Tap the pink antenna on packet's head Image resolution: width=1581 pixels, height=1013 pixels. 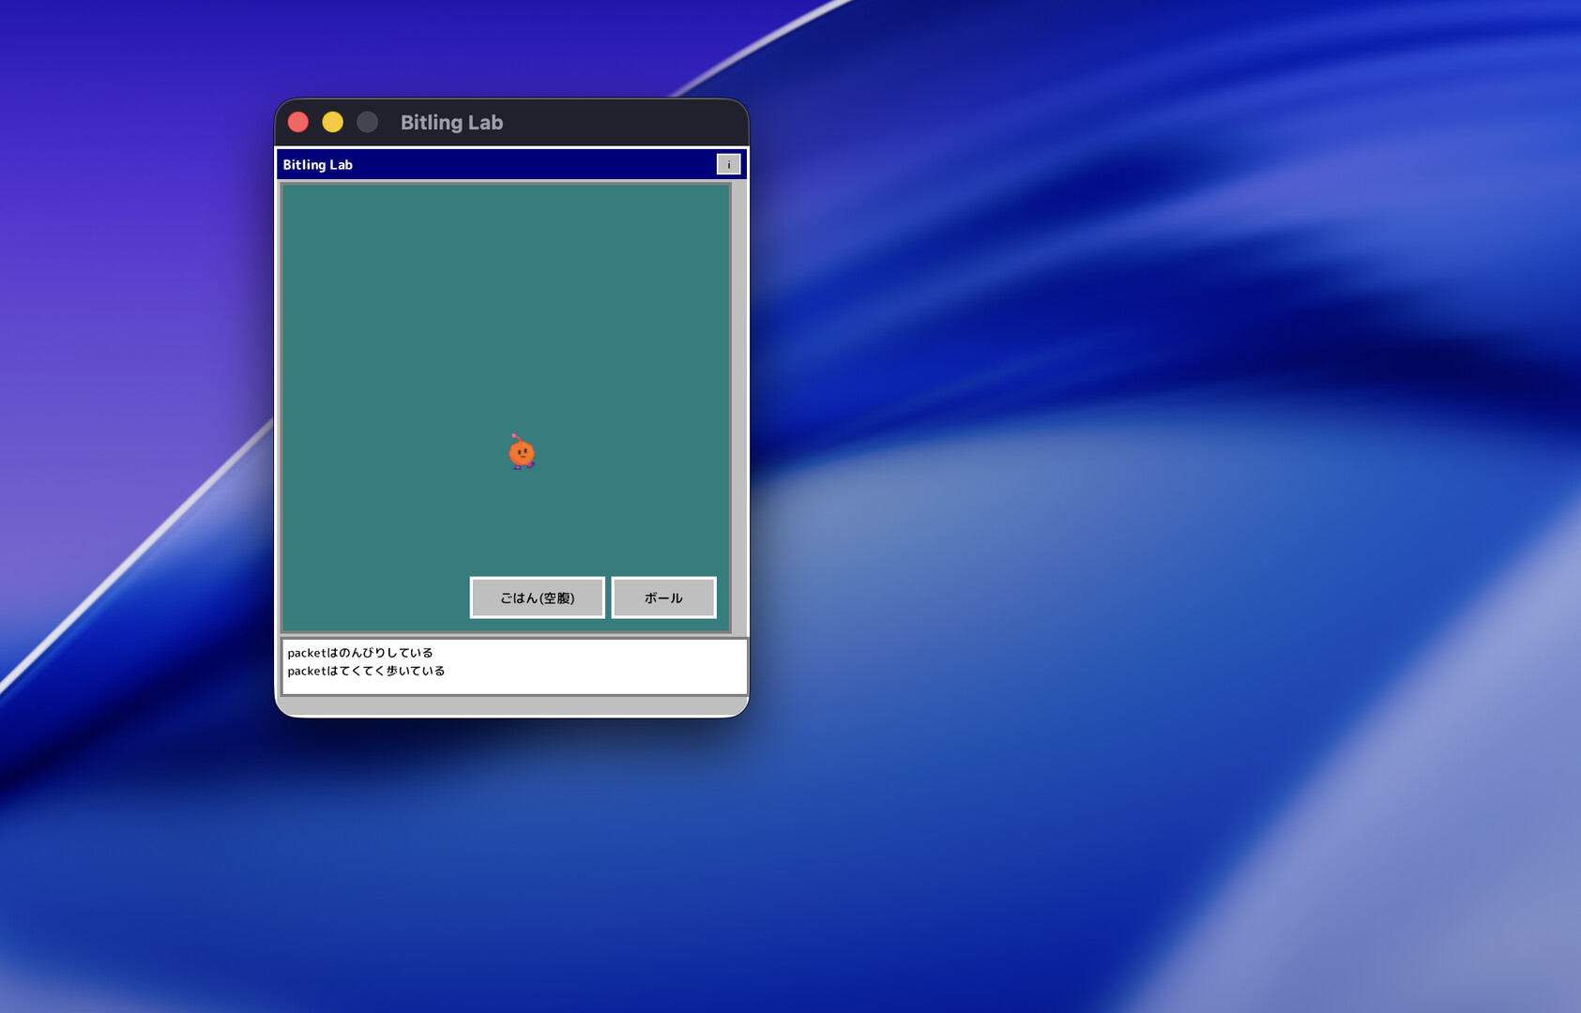click(x=515, y=437)
